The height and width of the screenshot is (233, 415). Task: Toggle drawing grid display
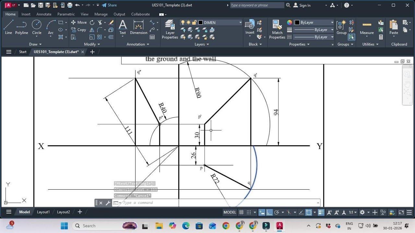(241, 212)
